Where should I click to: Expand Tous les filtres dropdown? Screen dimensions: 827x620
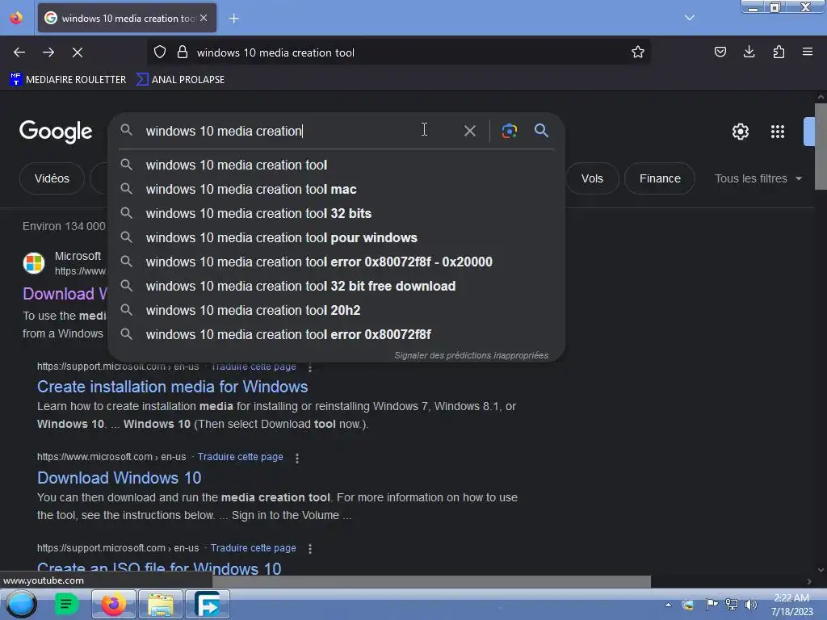pos(758,178)
